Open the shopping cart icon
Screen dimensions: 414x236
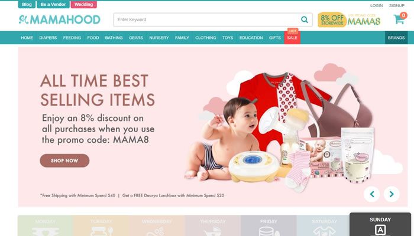[x=399, y=19]
